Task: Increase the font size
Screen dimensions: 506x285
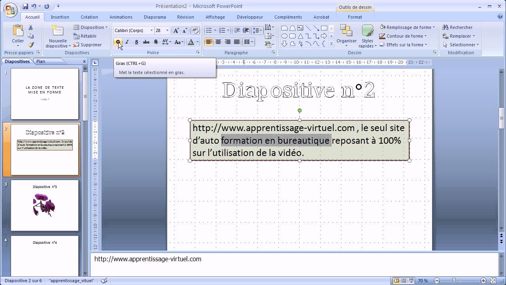Action: (176, 30)
